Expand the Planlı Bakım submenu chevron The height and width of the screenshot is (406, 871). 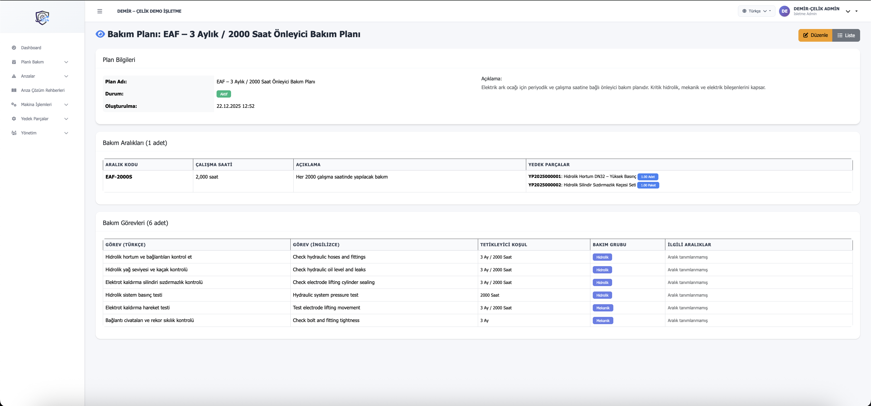pyautogui.click(x=66, y=62)
